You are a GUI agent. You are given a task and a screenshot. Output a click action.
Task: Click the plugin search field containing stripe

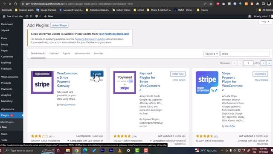coord(245,54)
